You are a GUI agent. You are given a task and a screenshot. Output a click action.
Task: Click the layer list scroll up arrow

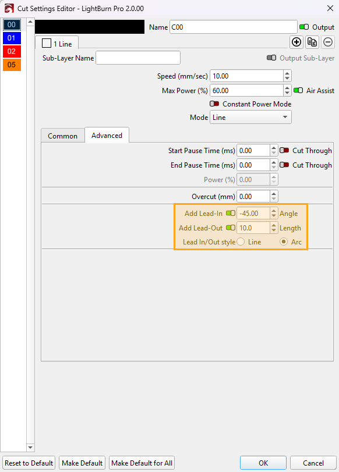(30, 22)
